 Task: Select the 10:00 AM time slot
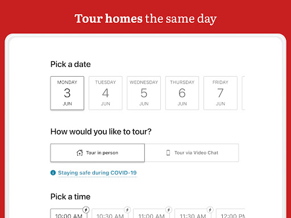(x=69, y=213)
